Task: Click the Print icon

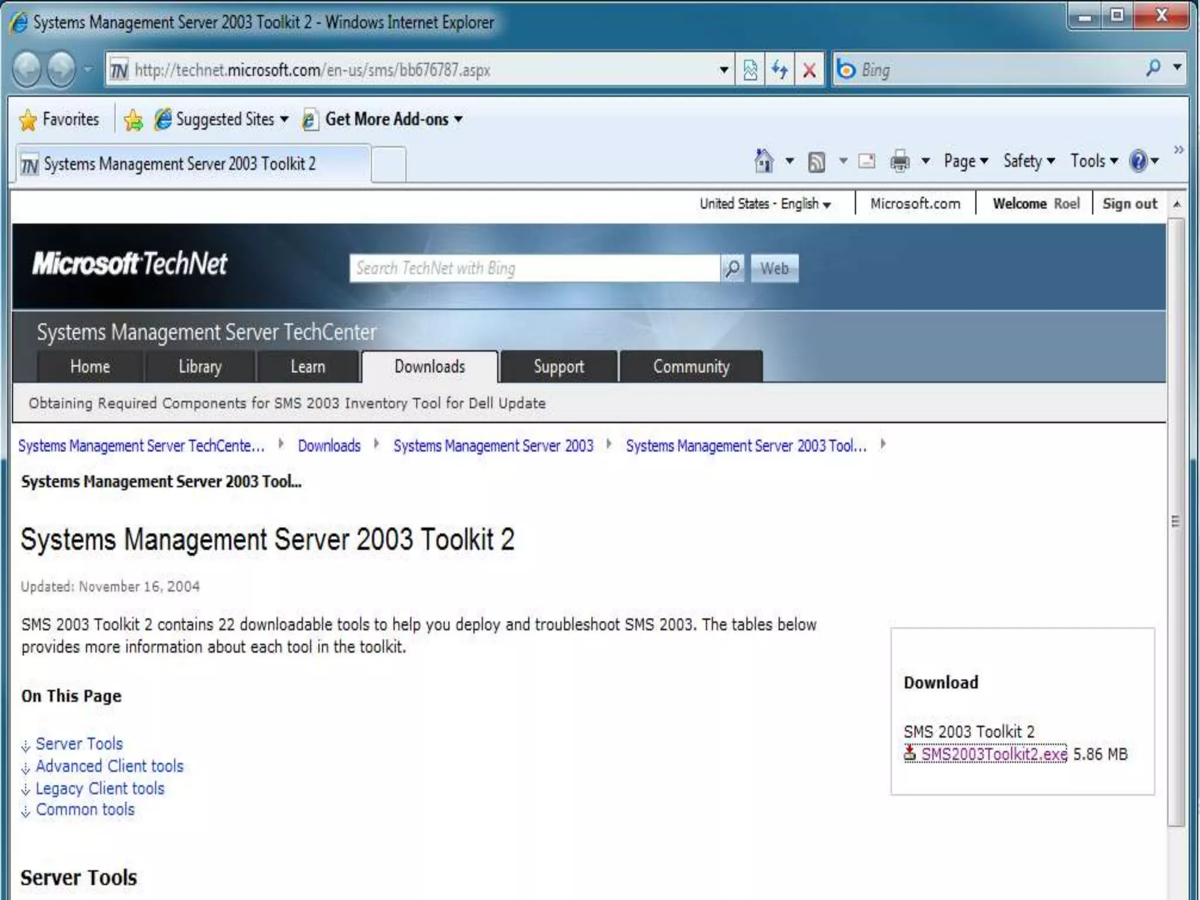Action: [900, 161]
